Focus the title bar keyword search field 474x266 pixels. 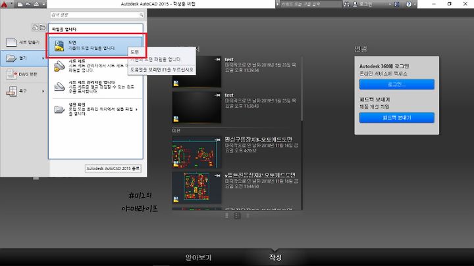pyautogui.click(x=311, y=4)
